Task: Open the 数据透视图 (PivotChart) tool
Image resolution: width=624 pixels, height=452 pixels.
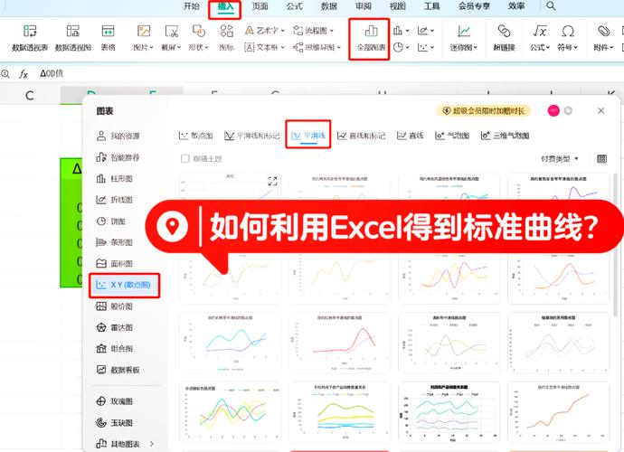Action: point(73,38)
